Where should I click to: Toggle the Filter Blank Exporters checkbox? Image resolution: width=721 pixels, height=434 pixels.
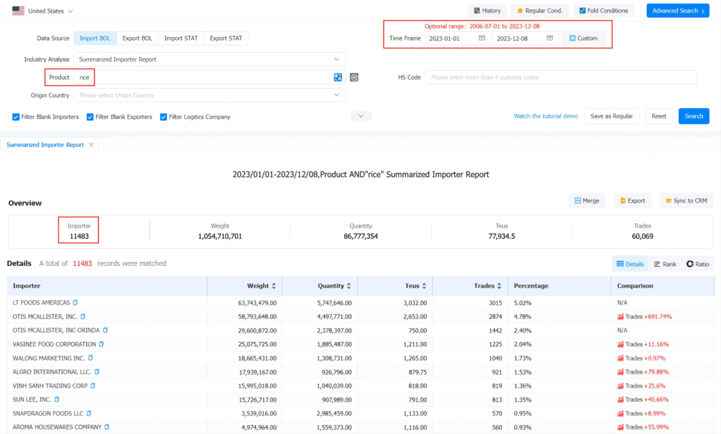90,117
